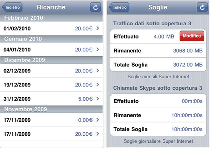Select the 5.00€ recharge amount
The width and height of the screenshot is (210, 148).
tap(85, 99)
